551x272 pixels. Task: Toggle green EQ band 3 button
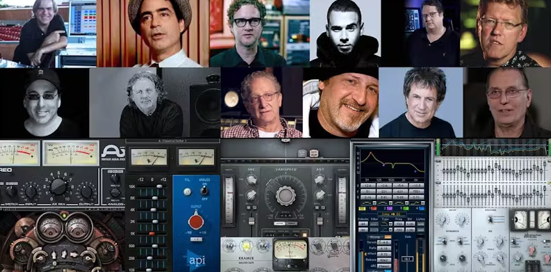tap(406, 209)
